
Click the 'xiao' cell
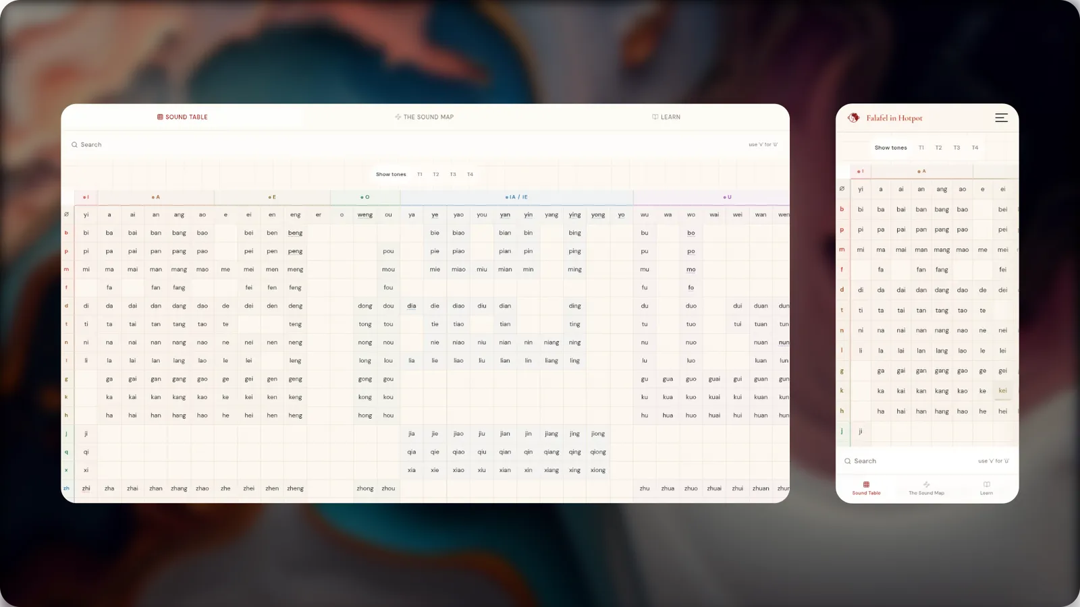[x=458, y=471]
